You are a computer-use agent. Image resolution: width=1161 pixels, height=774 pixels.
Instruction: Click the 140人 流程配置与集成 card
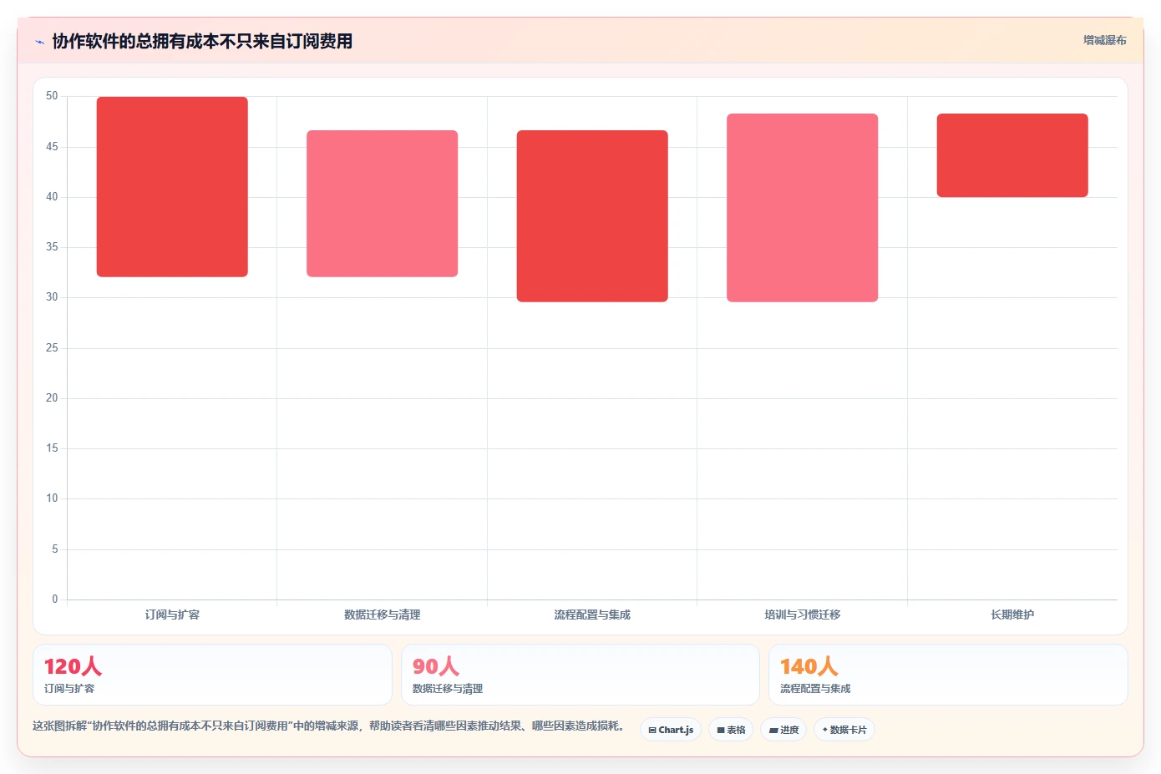pos(948,675)
